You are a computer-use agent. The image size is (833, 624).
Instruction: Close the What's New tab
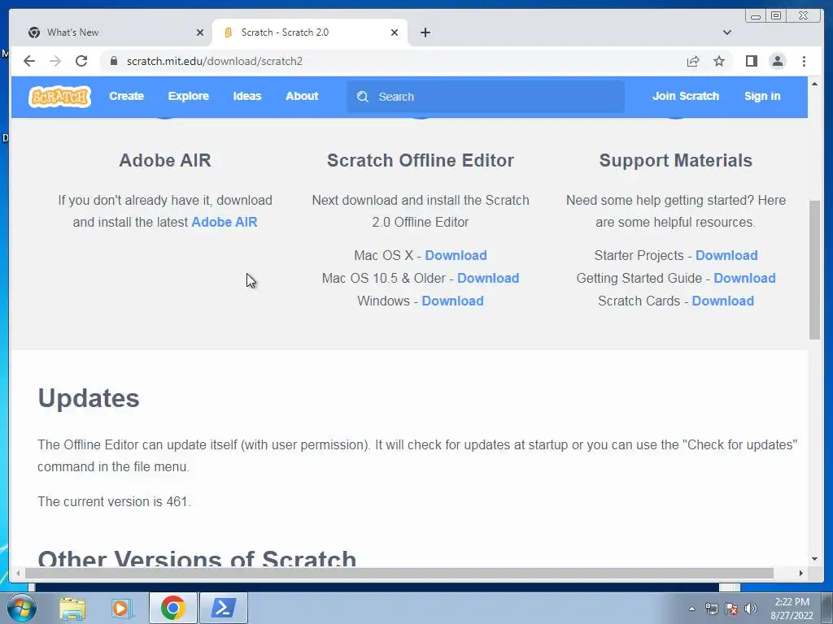click(x=200, y=32)
